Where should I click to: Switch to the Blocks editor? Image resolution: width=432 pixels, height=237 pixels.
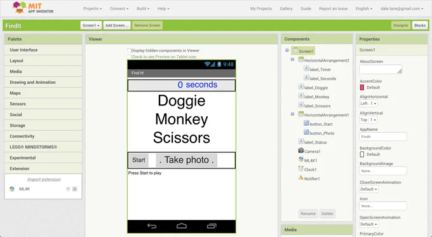[419, 25]
